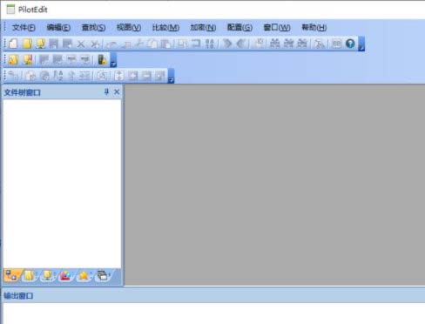Close the current file with the single X icon
The image size is (425, 324).
(81, 44)
